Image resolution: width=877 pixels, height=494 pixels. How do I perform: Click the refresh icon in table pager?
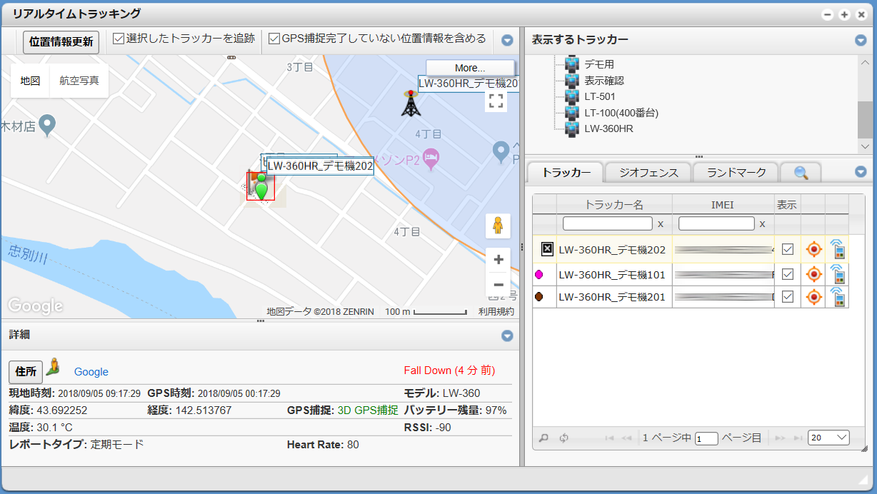pos(563,438)
